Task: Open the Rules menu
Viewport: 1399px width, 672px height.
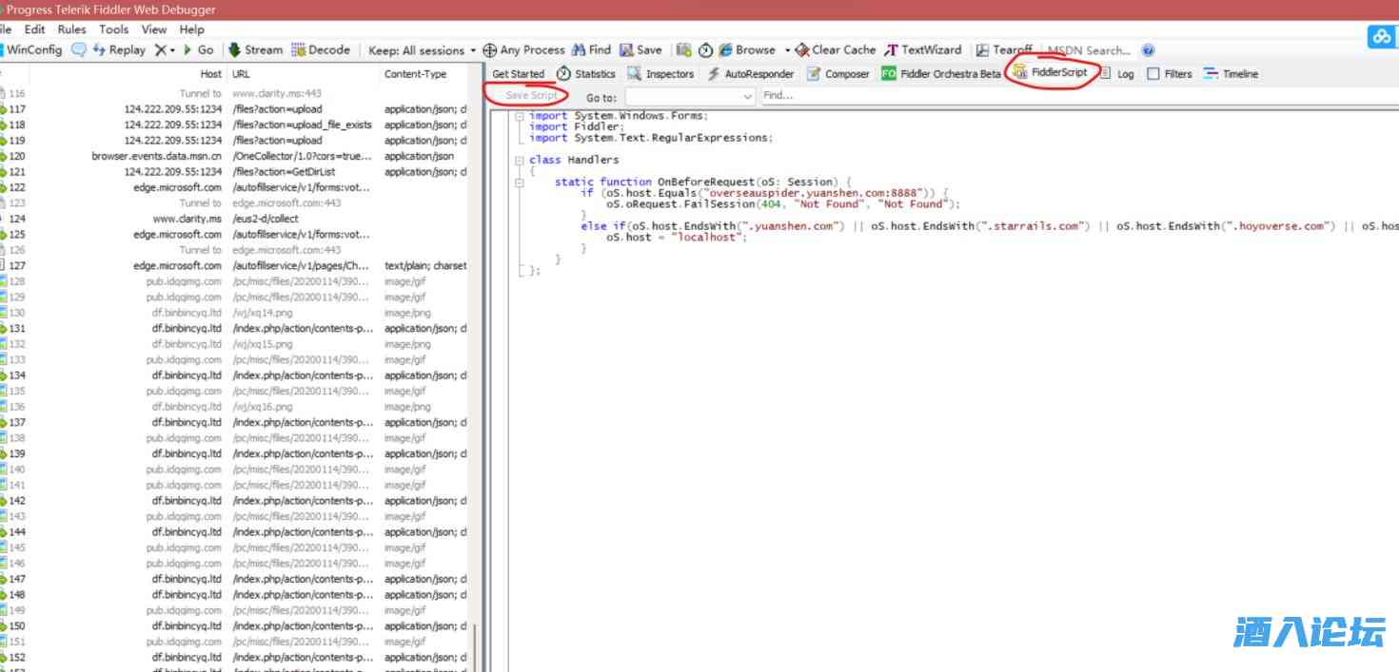Action: click(71, 29)
